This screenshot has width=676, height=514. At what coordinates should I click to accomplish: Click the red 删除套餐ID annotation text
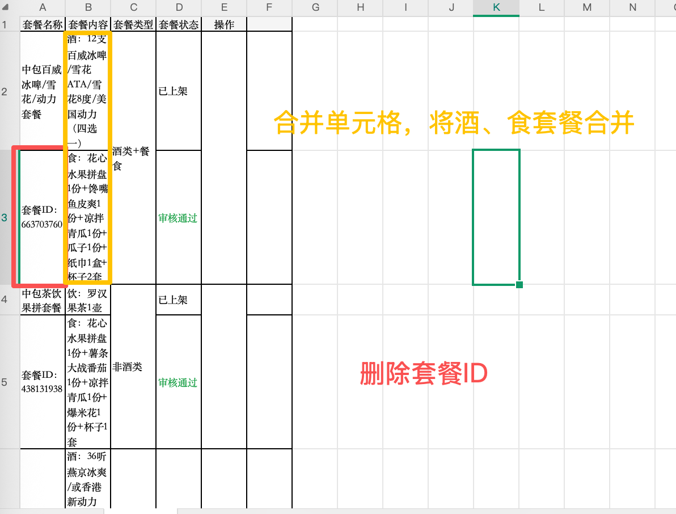pos(424,374)
